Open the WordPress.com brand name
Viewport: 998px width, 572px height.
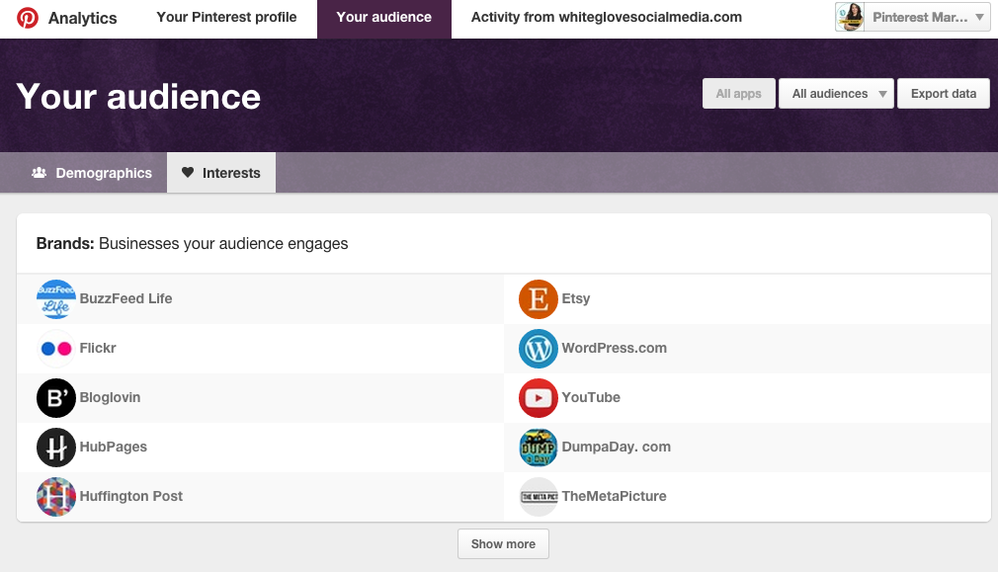615,348
